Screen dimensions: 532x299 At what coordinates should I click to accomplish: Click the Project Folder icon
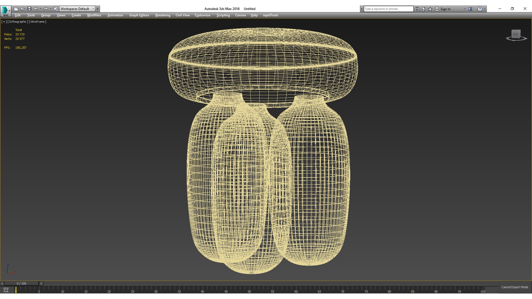56,9
